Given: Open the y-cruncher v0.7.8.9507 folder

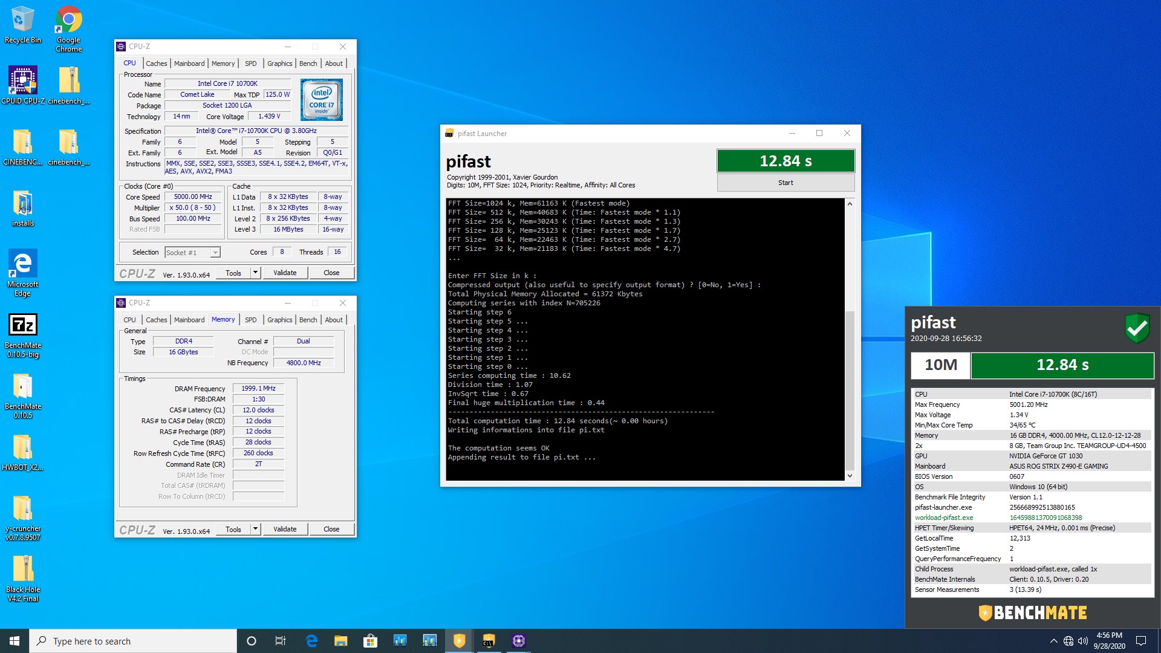Looking at the screenshot, I should coord(23,518).
